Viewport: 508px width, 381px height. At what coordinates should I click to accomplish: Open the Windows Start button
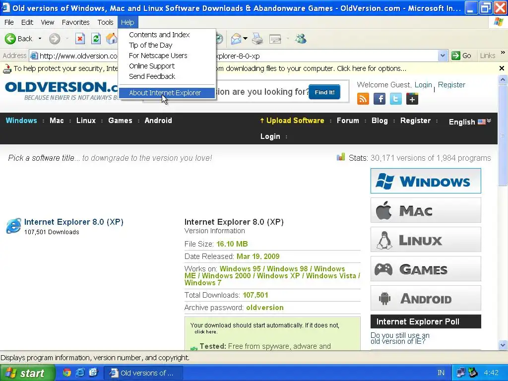28,373
